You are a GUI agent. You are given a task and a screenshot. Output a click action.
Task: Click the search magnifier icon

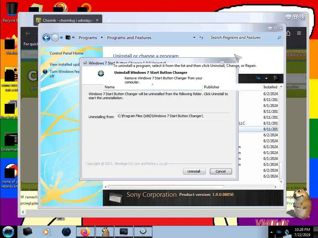pos(279,37)
